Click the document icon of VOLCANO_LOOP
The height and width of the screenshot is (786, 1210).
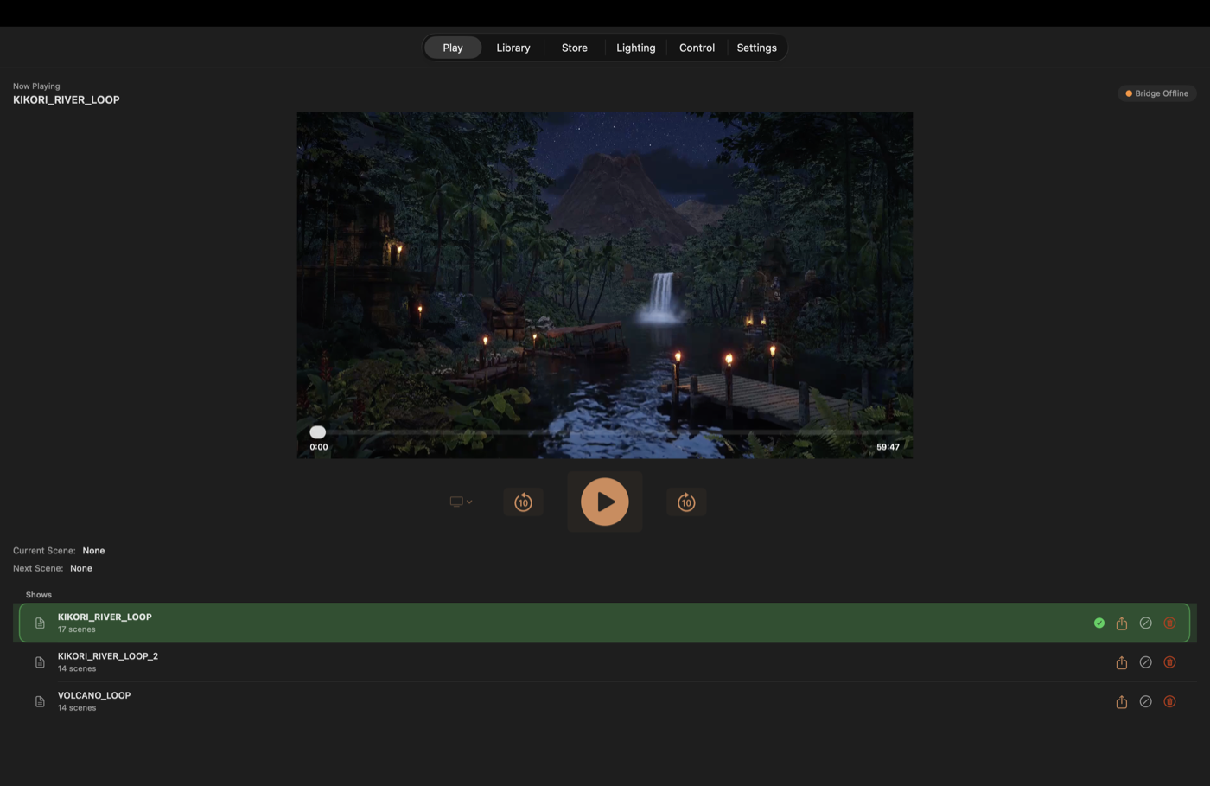click(40, 701)
